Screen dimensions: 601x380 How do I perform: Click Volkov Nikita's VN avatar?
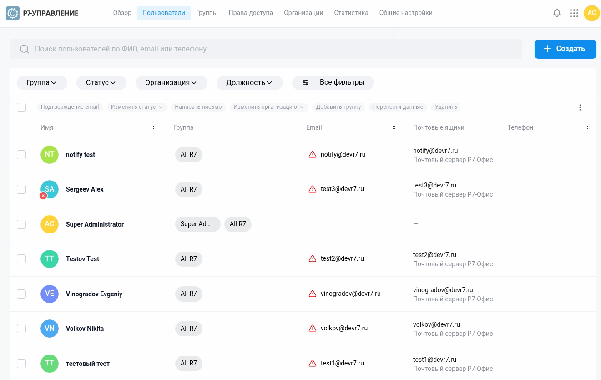(x=50, y=329)
